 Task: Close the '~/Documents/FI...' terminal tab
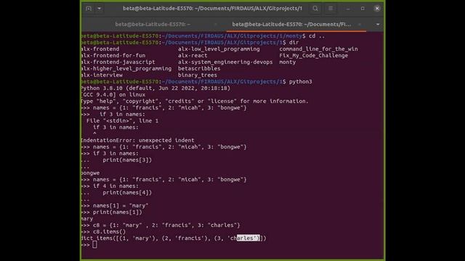click(360, 24)
